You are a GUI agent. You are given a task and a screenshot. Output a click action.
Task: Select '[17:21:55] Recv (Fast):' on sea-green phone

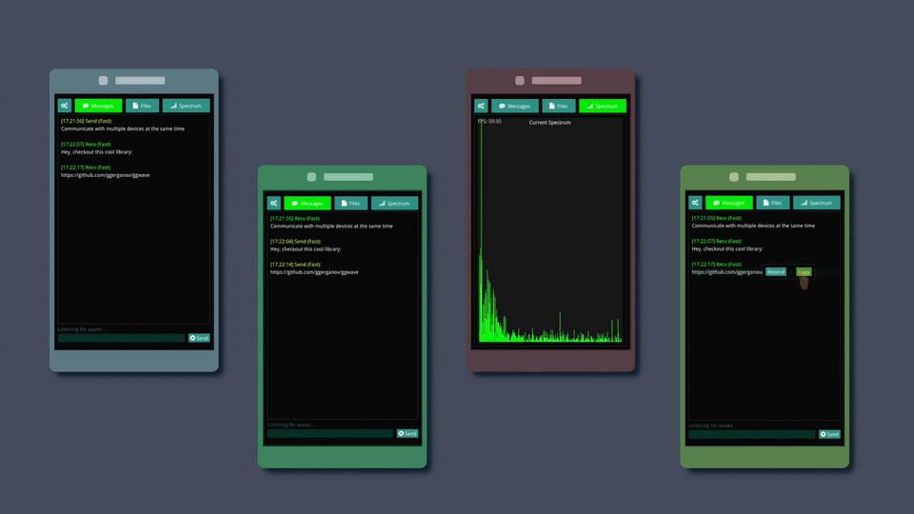(x=295, y=218)
